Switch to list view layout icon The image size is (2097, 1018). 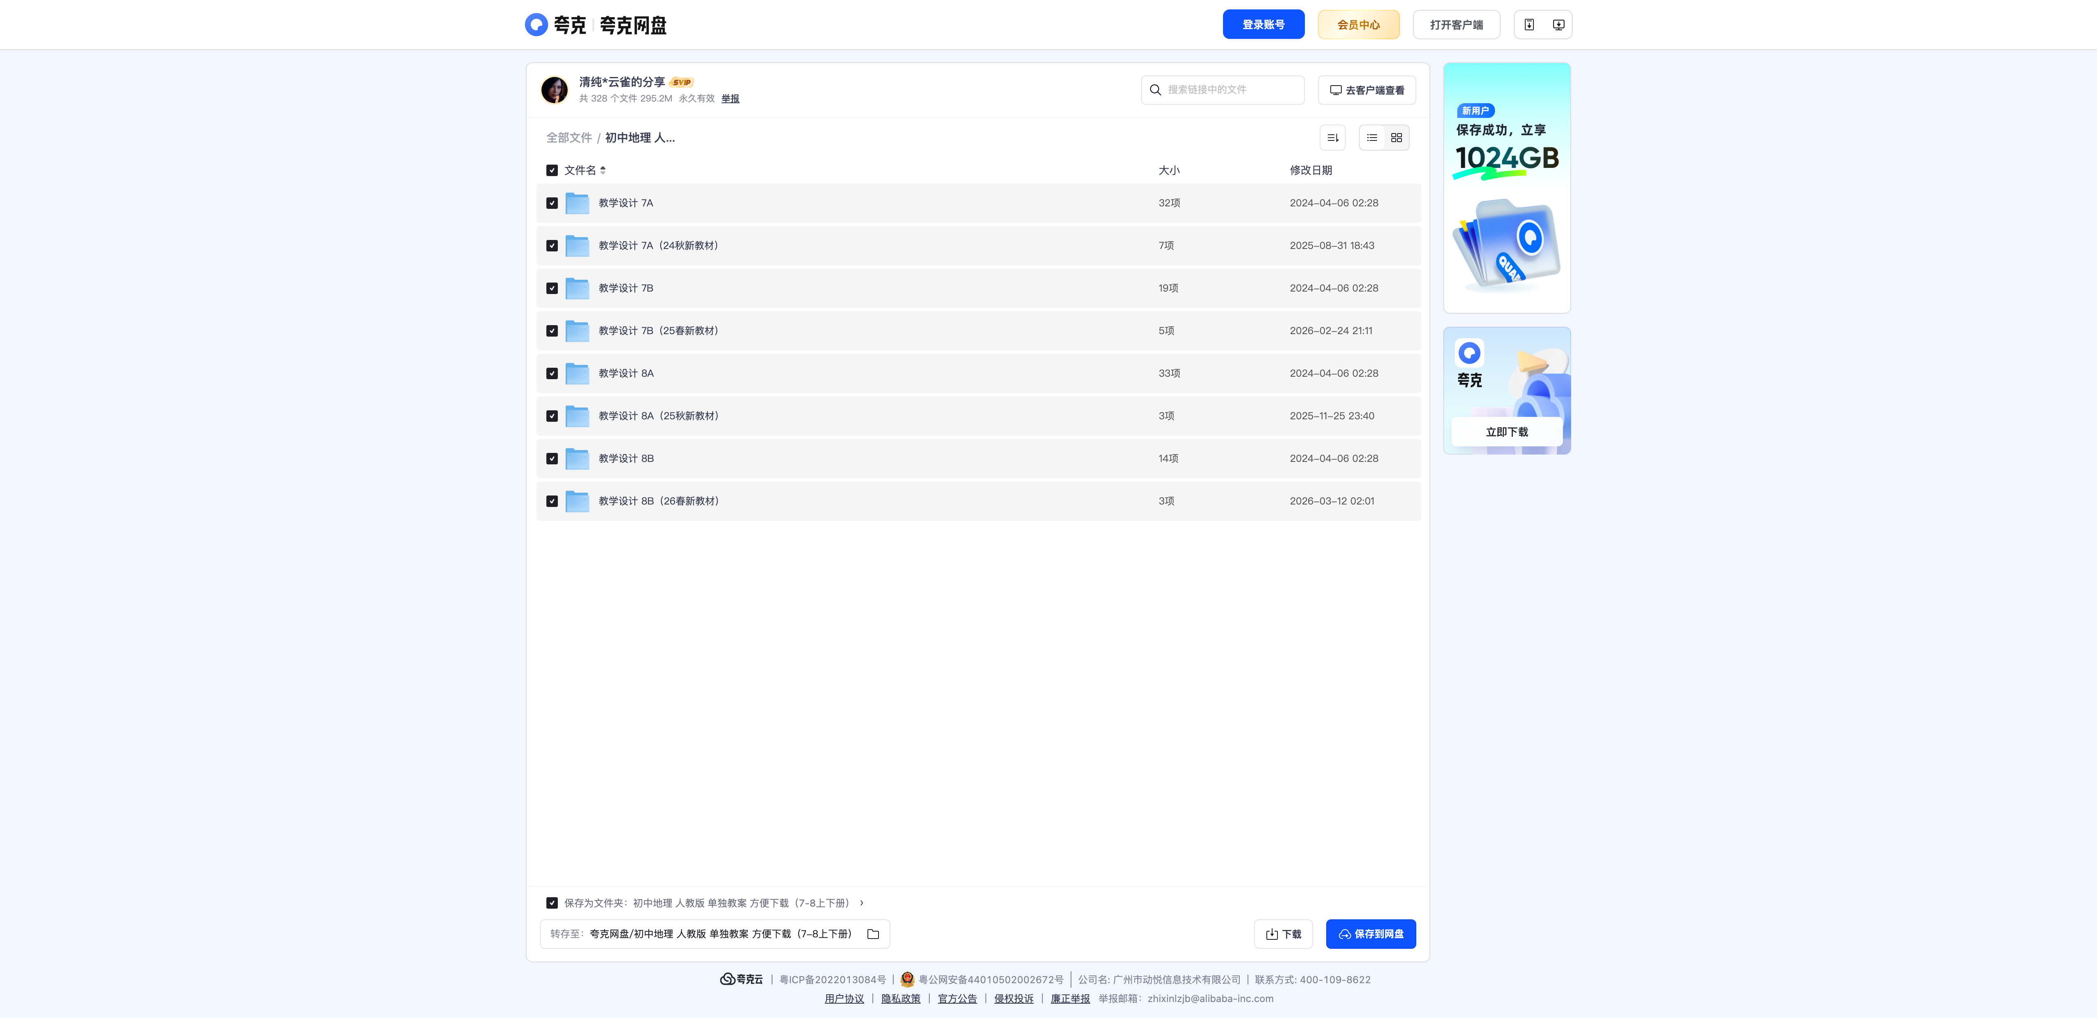[1372, 138]
